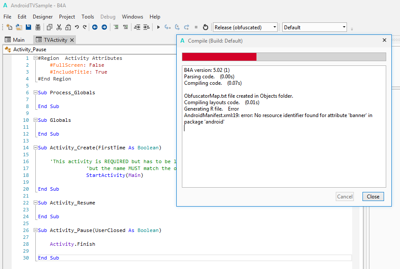Save the project with the floppy disk icon
Screen dimensions: 400x269
coord(28,27)
